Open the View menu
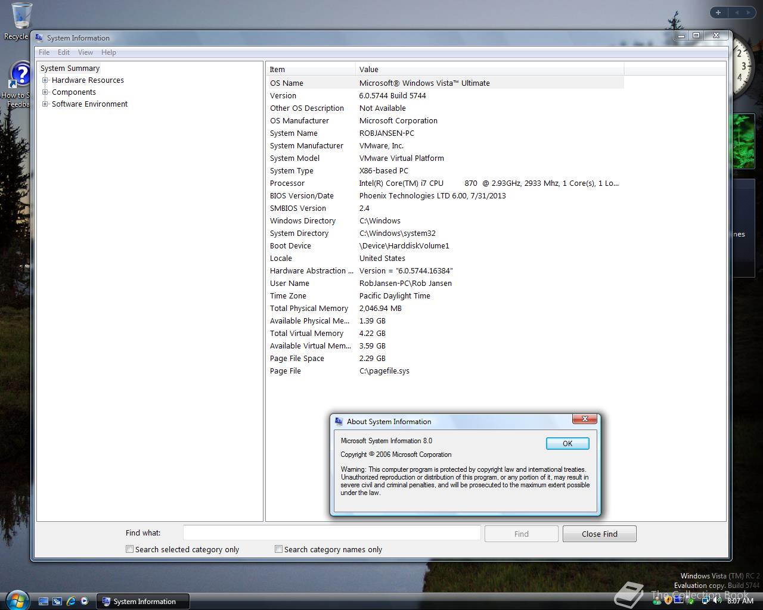This screenshot has width=763, height=610. coord(86,52)
